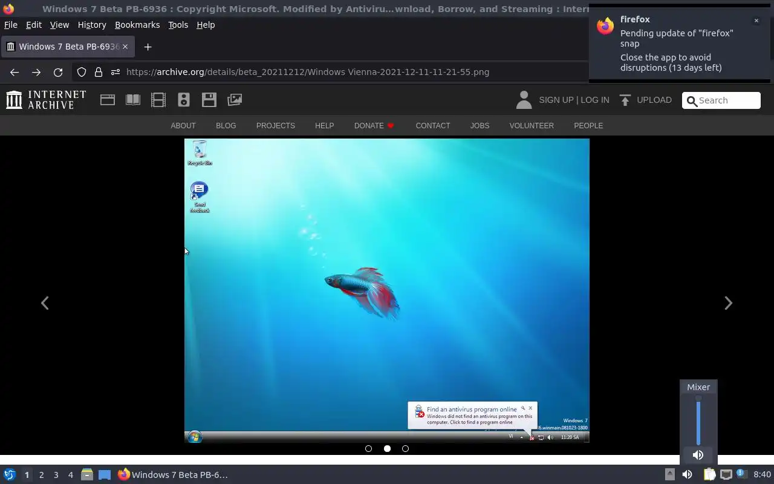Click the update notifier tray icon
774x484 pixels.
click(x=741, y=474)
